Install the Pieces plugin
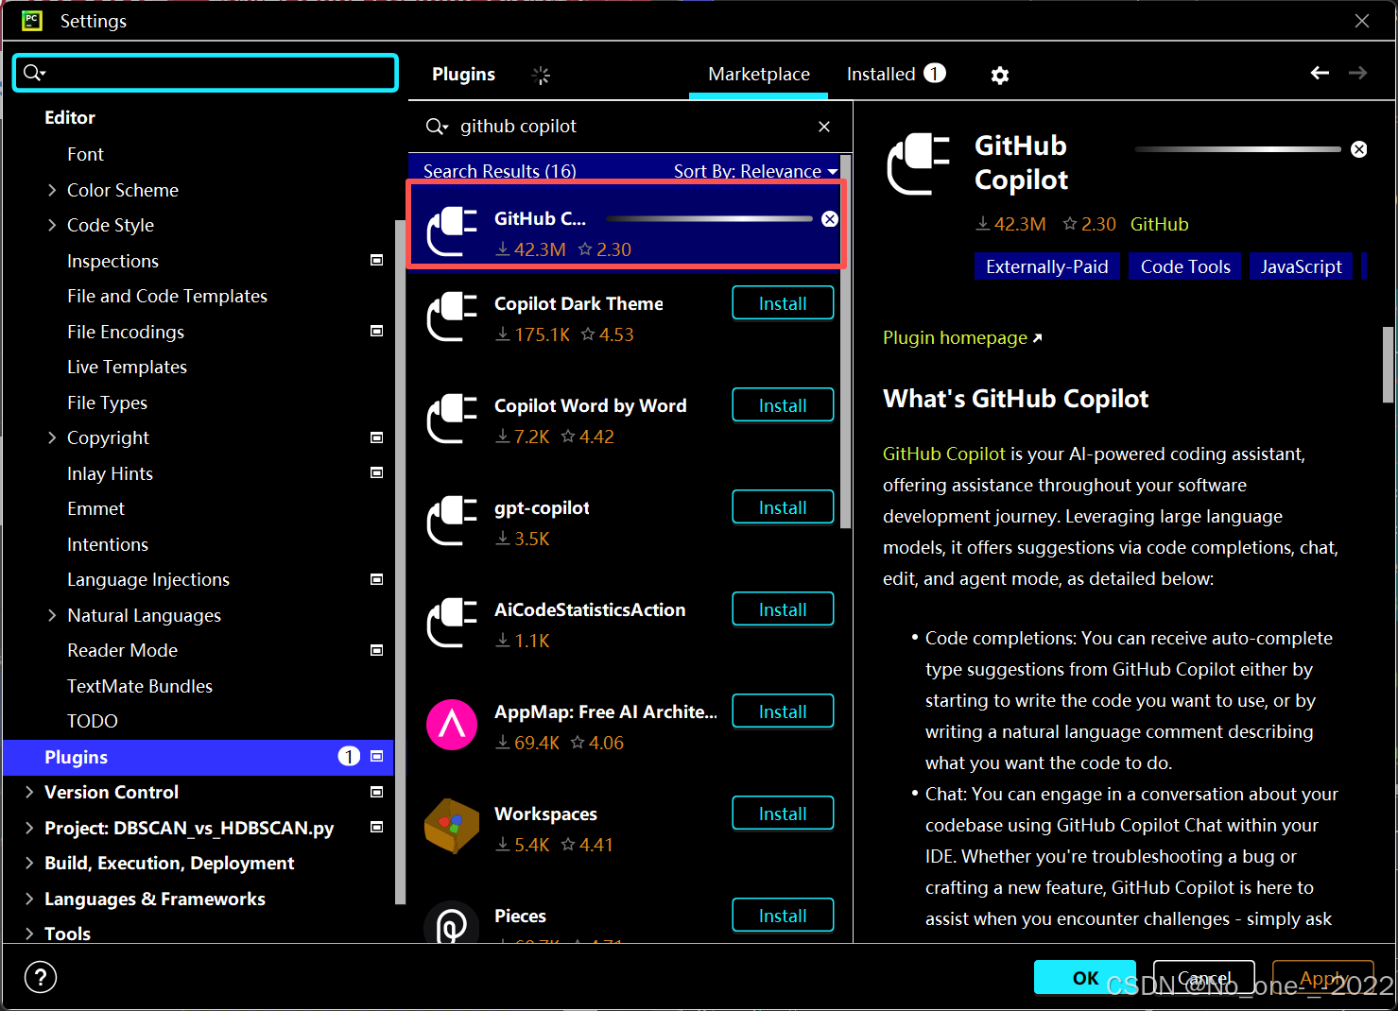Image resolution: width=1398 pixels, height=1011 pixels. pyautogui.click(x=783, y=916)
